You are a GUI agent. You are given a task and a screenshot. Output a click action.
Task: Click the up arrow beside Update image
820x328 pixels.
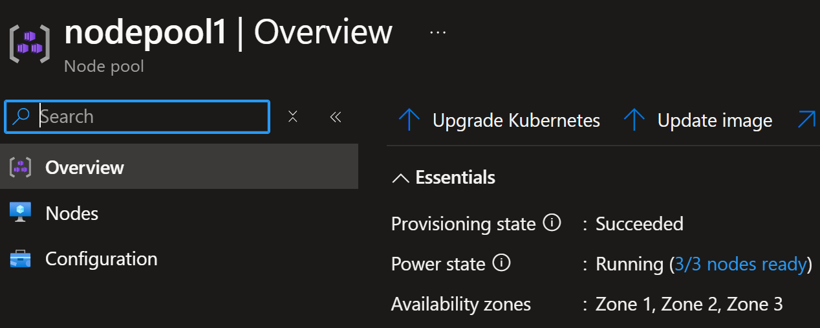click(634, 120)
